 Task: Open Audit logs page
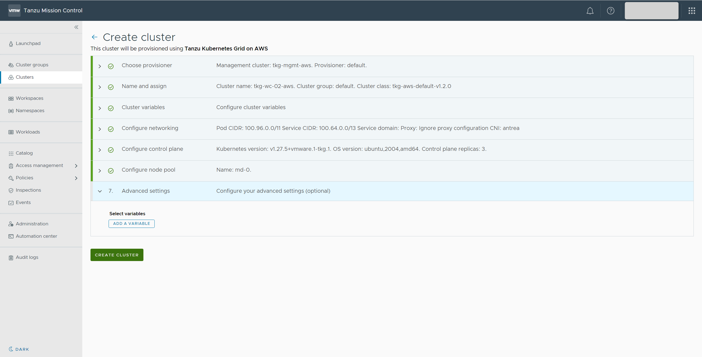click(x=27, y=257)
